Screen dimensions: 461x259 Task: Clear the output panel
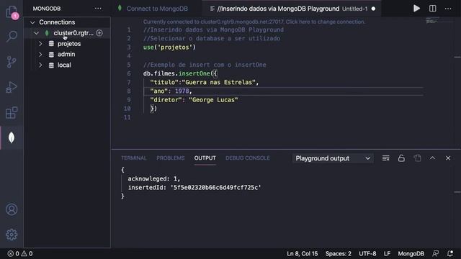pyautogui.click(x=386, y=158)
